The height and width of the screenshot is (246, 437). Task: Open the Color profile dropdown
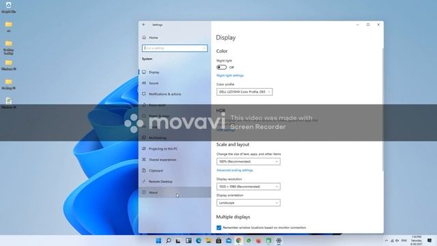(244, 92)
